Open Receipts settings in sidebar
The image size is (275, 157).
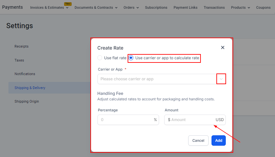[x=21, y=46]
